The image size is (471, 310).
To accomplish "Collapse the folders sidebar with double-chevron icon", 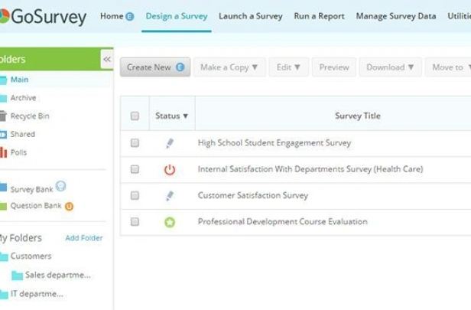I will (107, 59).
